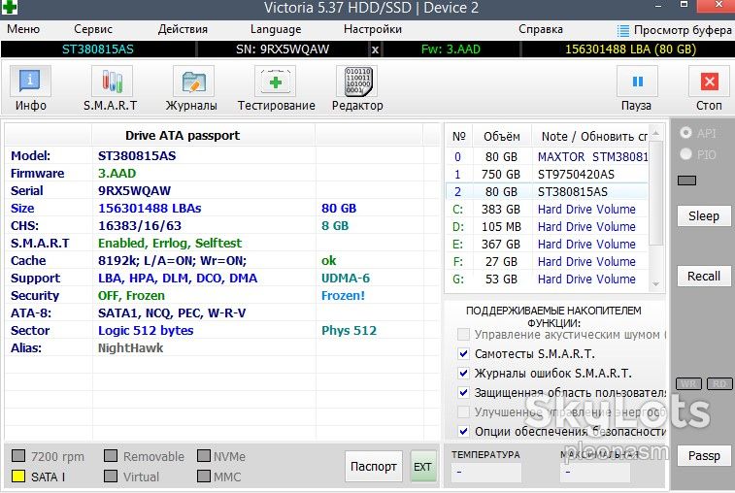This screenshot has height=493, width=735.
Task: Click the 7200 rpm indicator box
Action: 18,455
